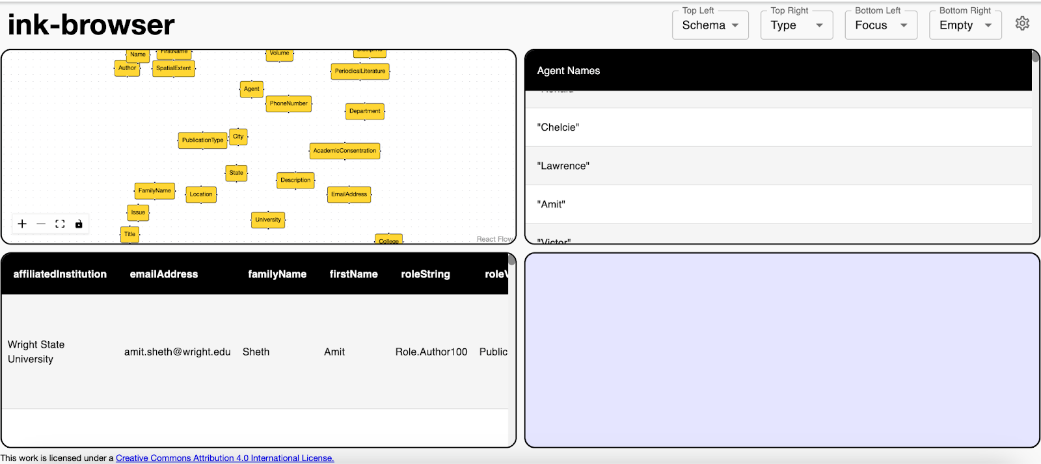Click the Amit first name cell
Viewport: 1041px width, 464px height.
(x=334, y=352)
